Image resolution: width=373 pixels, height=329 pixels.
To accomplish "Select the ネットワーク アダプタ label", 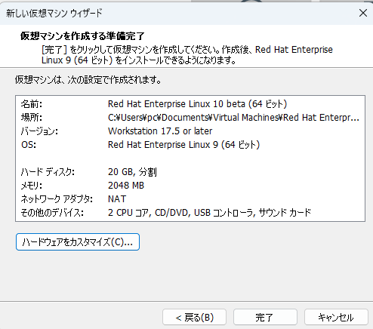I will pos(57,199).
